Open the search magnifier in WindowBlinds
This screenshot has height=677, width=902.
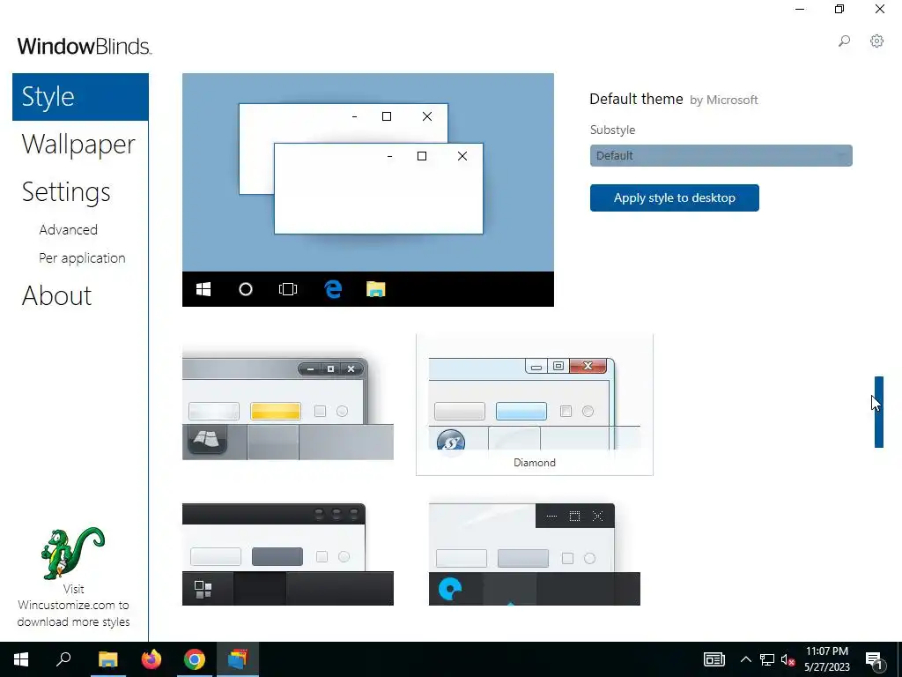[844, 41]
